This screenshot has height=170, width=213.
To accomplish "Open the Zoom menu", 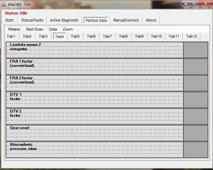I will pos(68,29).
